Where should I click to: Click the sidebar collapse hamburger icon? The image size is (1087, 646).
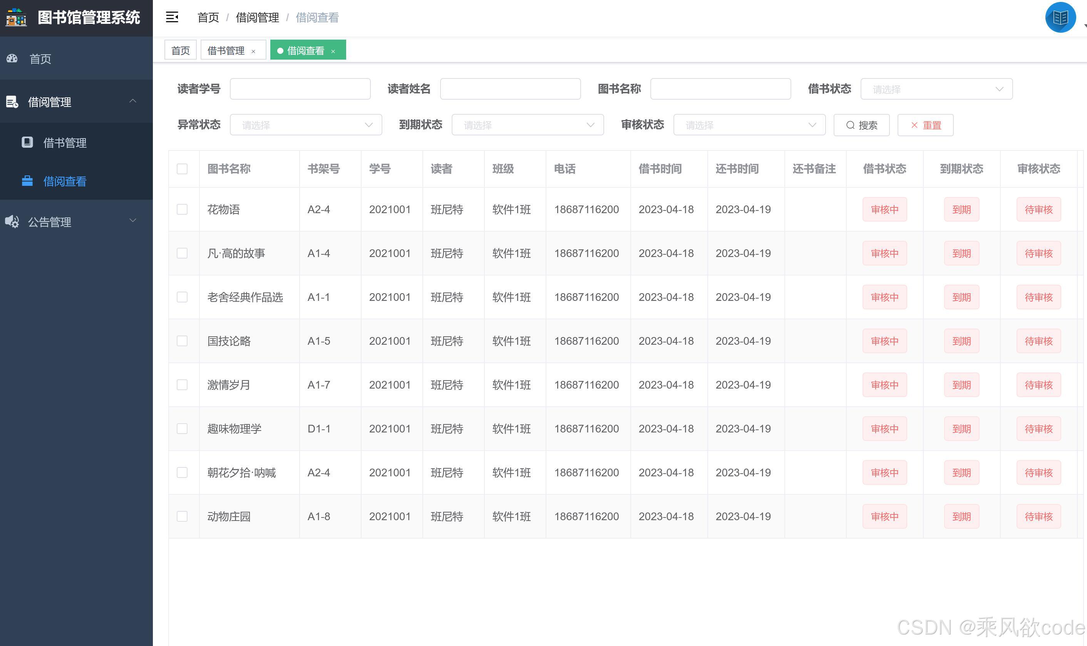(172, 17)
